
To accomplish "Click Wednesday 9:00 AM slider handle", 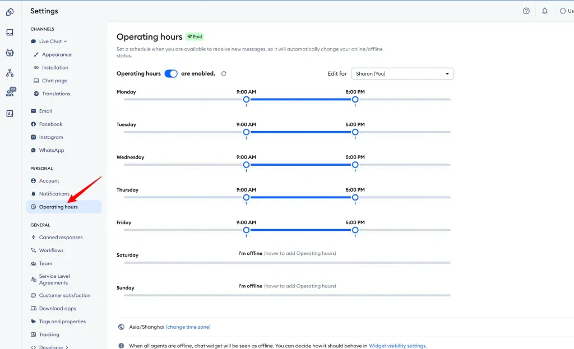I will [247, 165].
